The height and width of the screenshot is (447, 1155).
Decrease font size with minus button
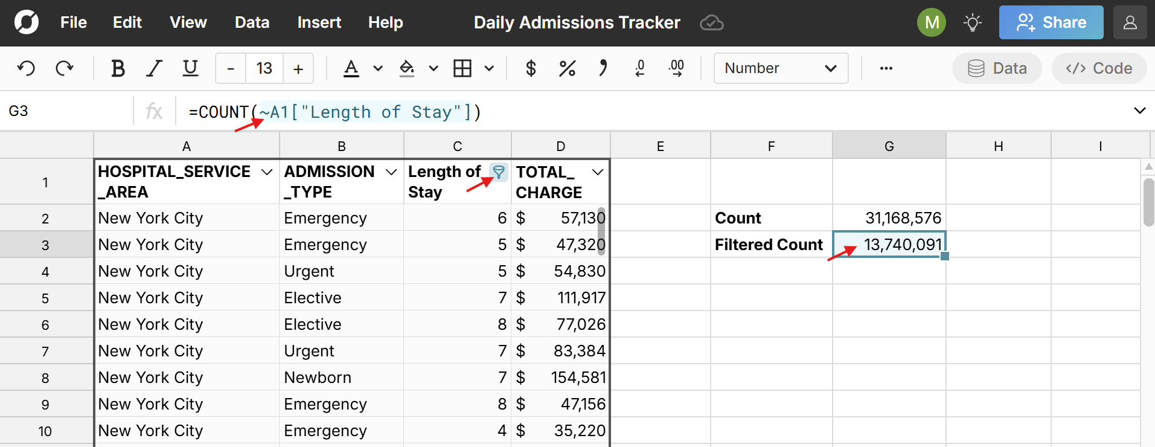(x=231, y=68)
